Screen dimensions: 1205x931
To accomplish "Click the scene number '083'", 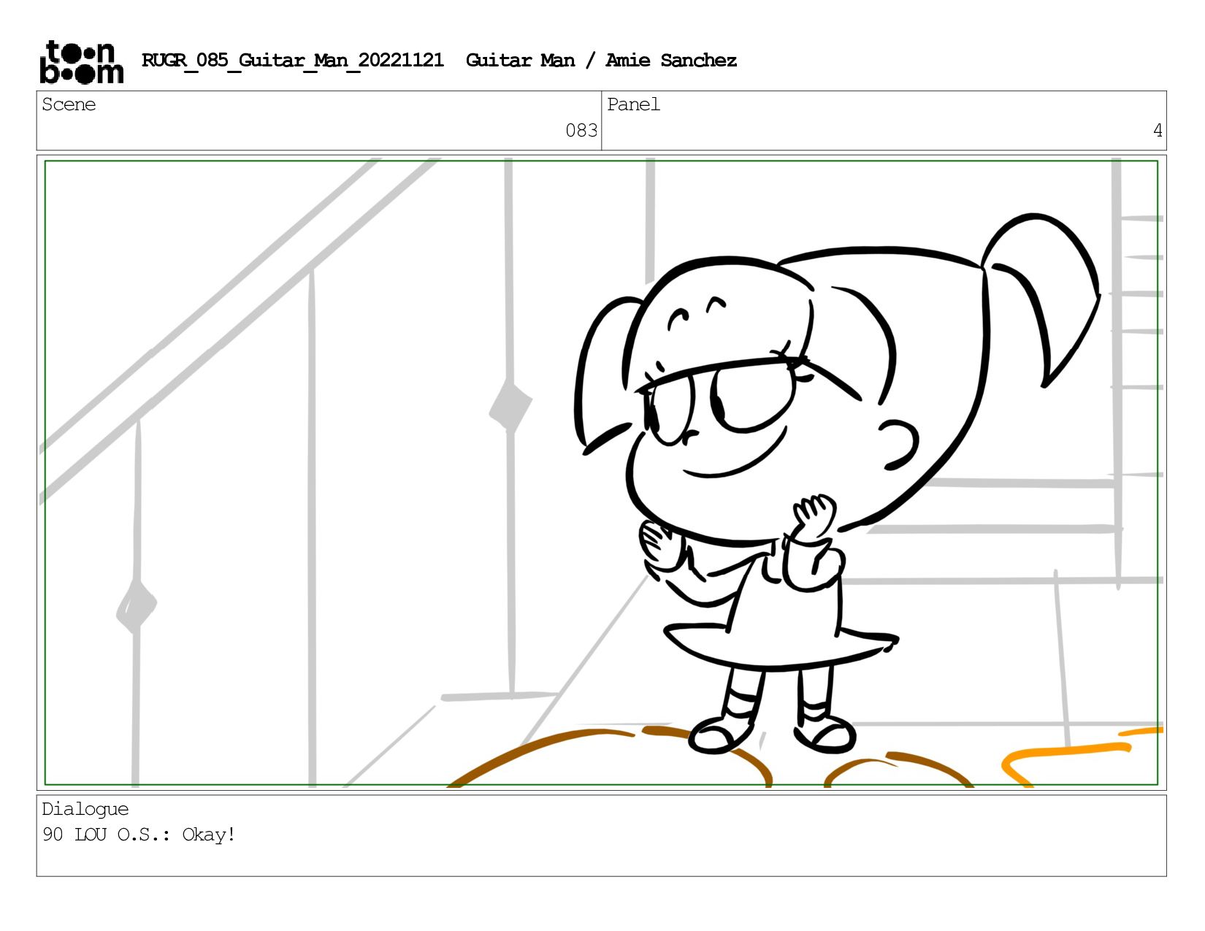I will (x=581, y=131).
